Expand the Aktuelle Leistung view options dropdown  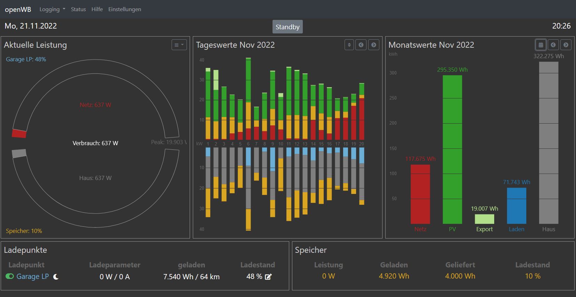(x=179, y=45)
